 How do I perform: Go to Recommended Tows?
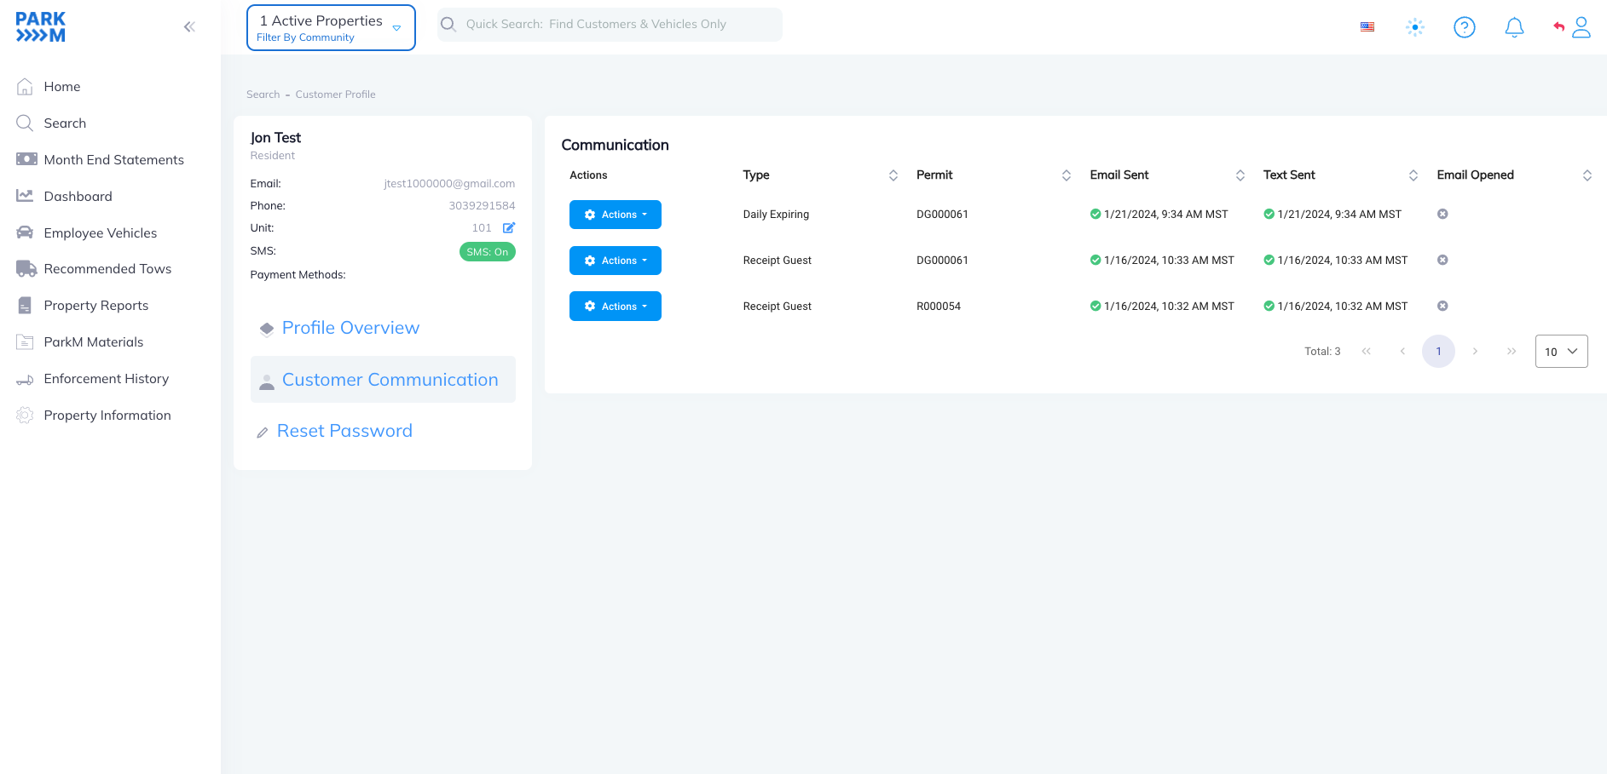click(x=107, y=269)
